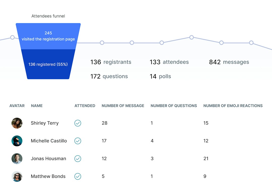This screenshot has width=272, height=190.
Task: Sort by the NAME column header
Action: tap(37, 106)
